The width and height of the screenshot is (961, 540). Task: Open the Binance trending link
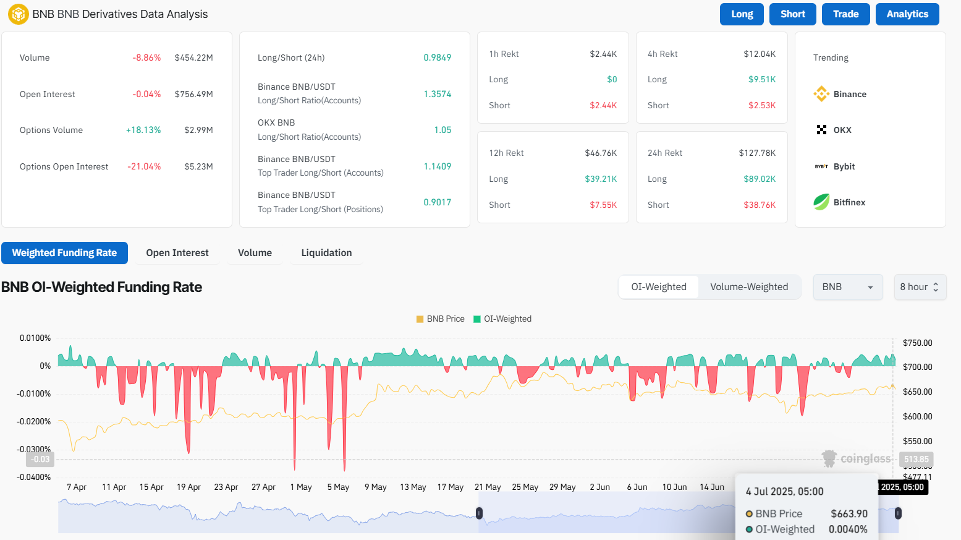(x=850, y=95)
